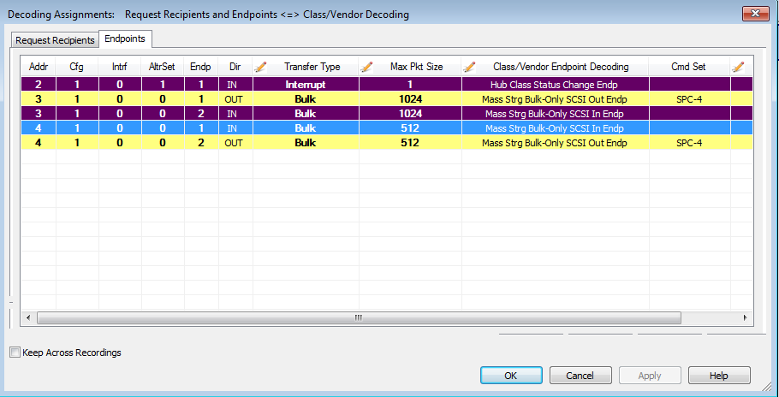
Task: Select the Endpoints tab
Action: pos(125,39)
